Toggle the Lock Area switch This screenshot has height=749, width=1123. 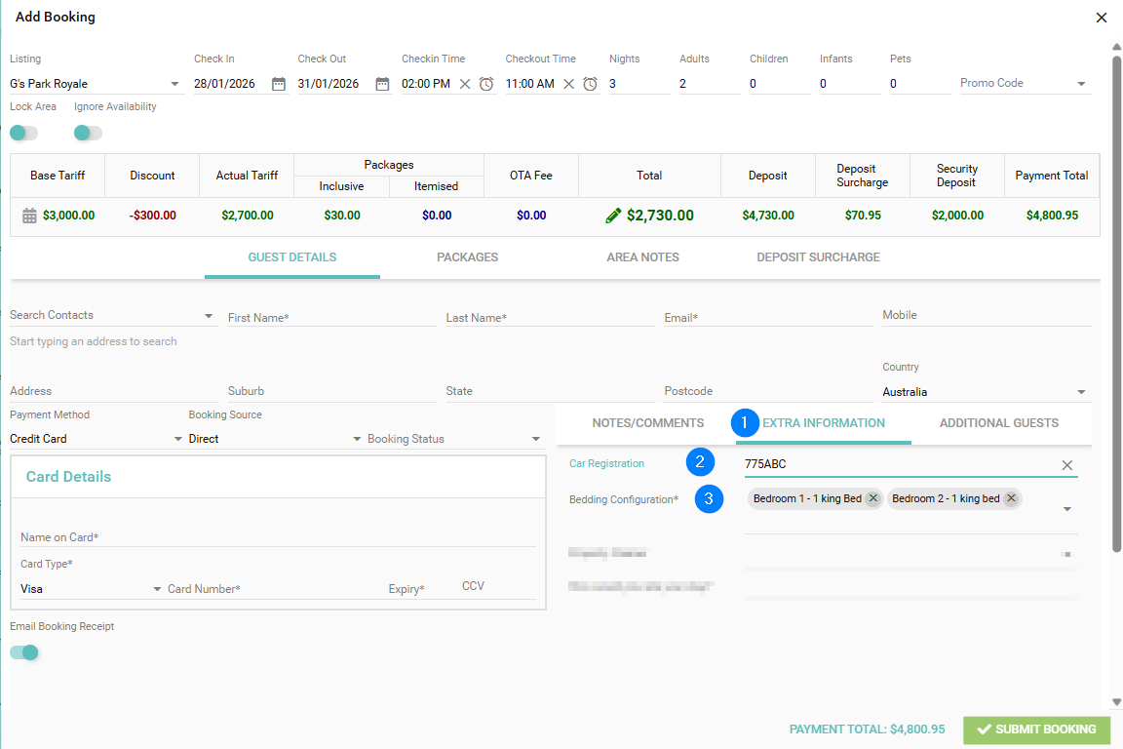click(x=23, y=134)
